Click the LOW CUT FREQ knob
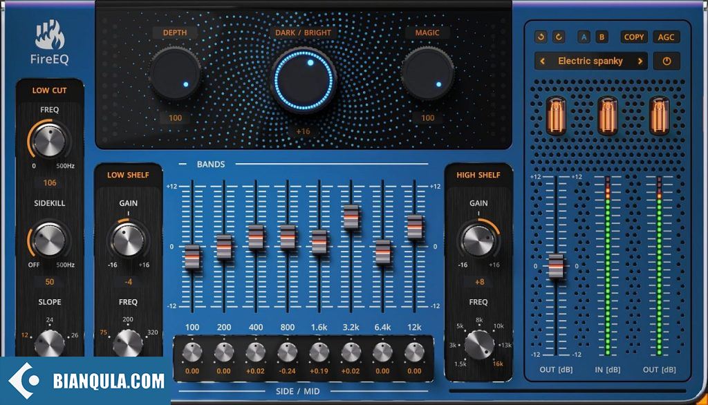 pyautogui.click(x=49, y=140)
